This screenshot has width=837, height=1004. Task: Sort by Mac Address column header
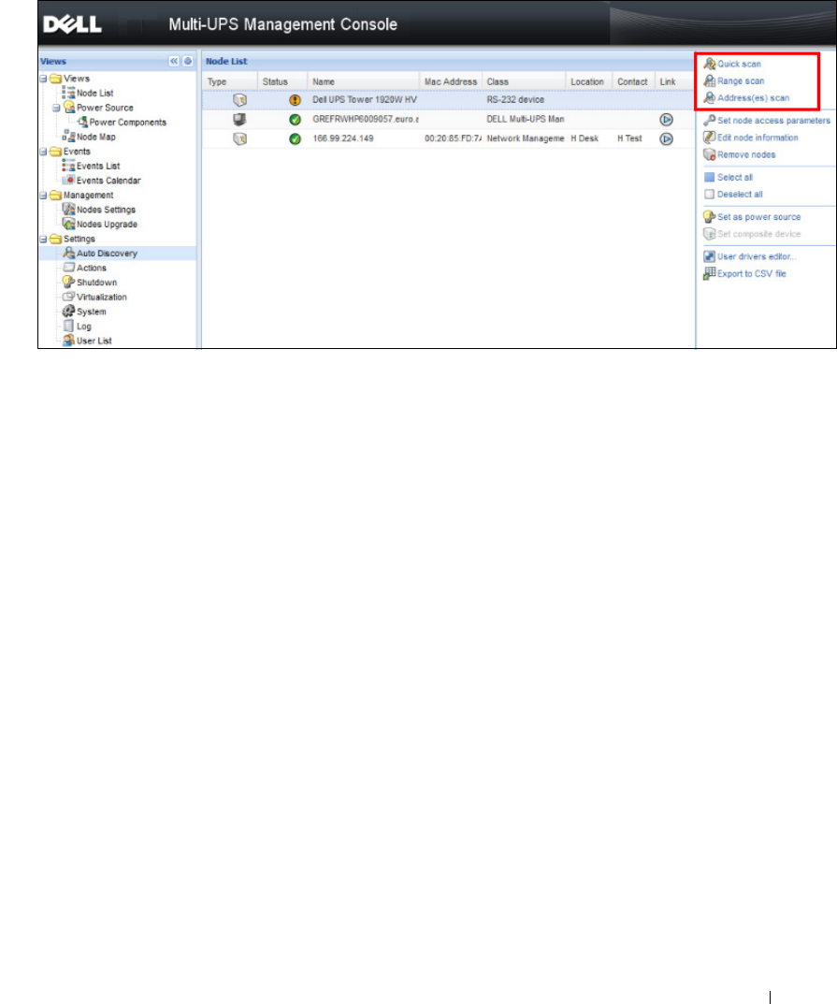point(451,82)
